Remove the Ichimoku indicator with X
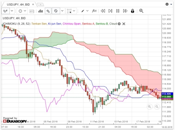The height and width of the screenshot is (130, 175). tap(124, 24)
